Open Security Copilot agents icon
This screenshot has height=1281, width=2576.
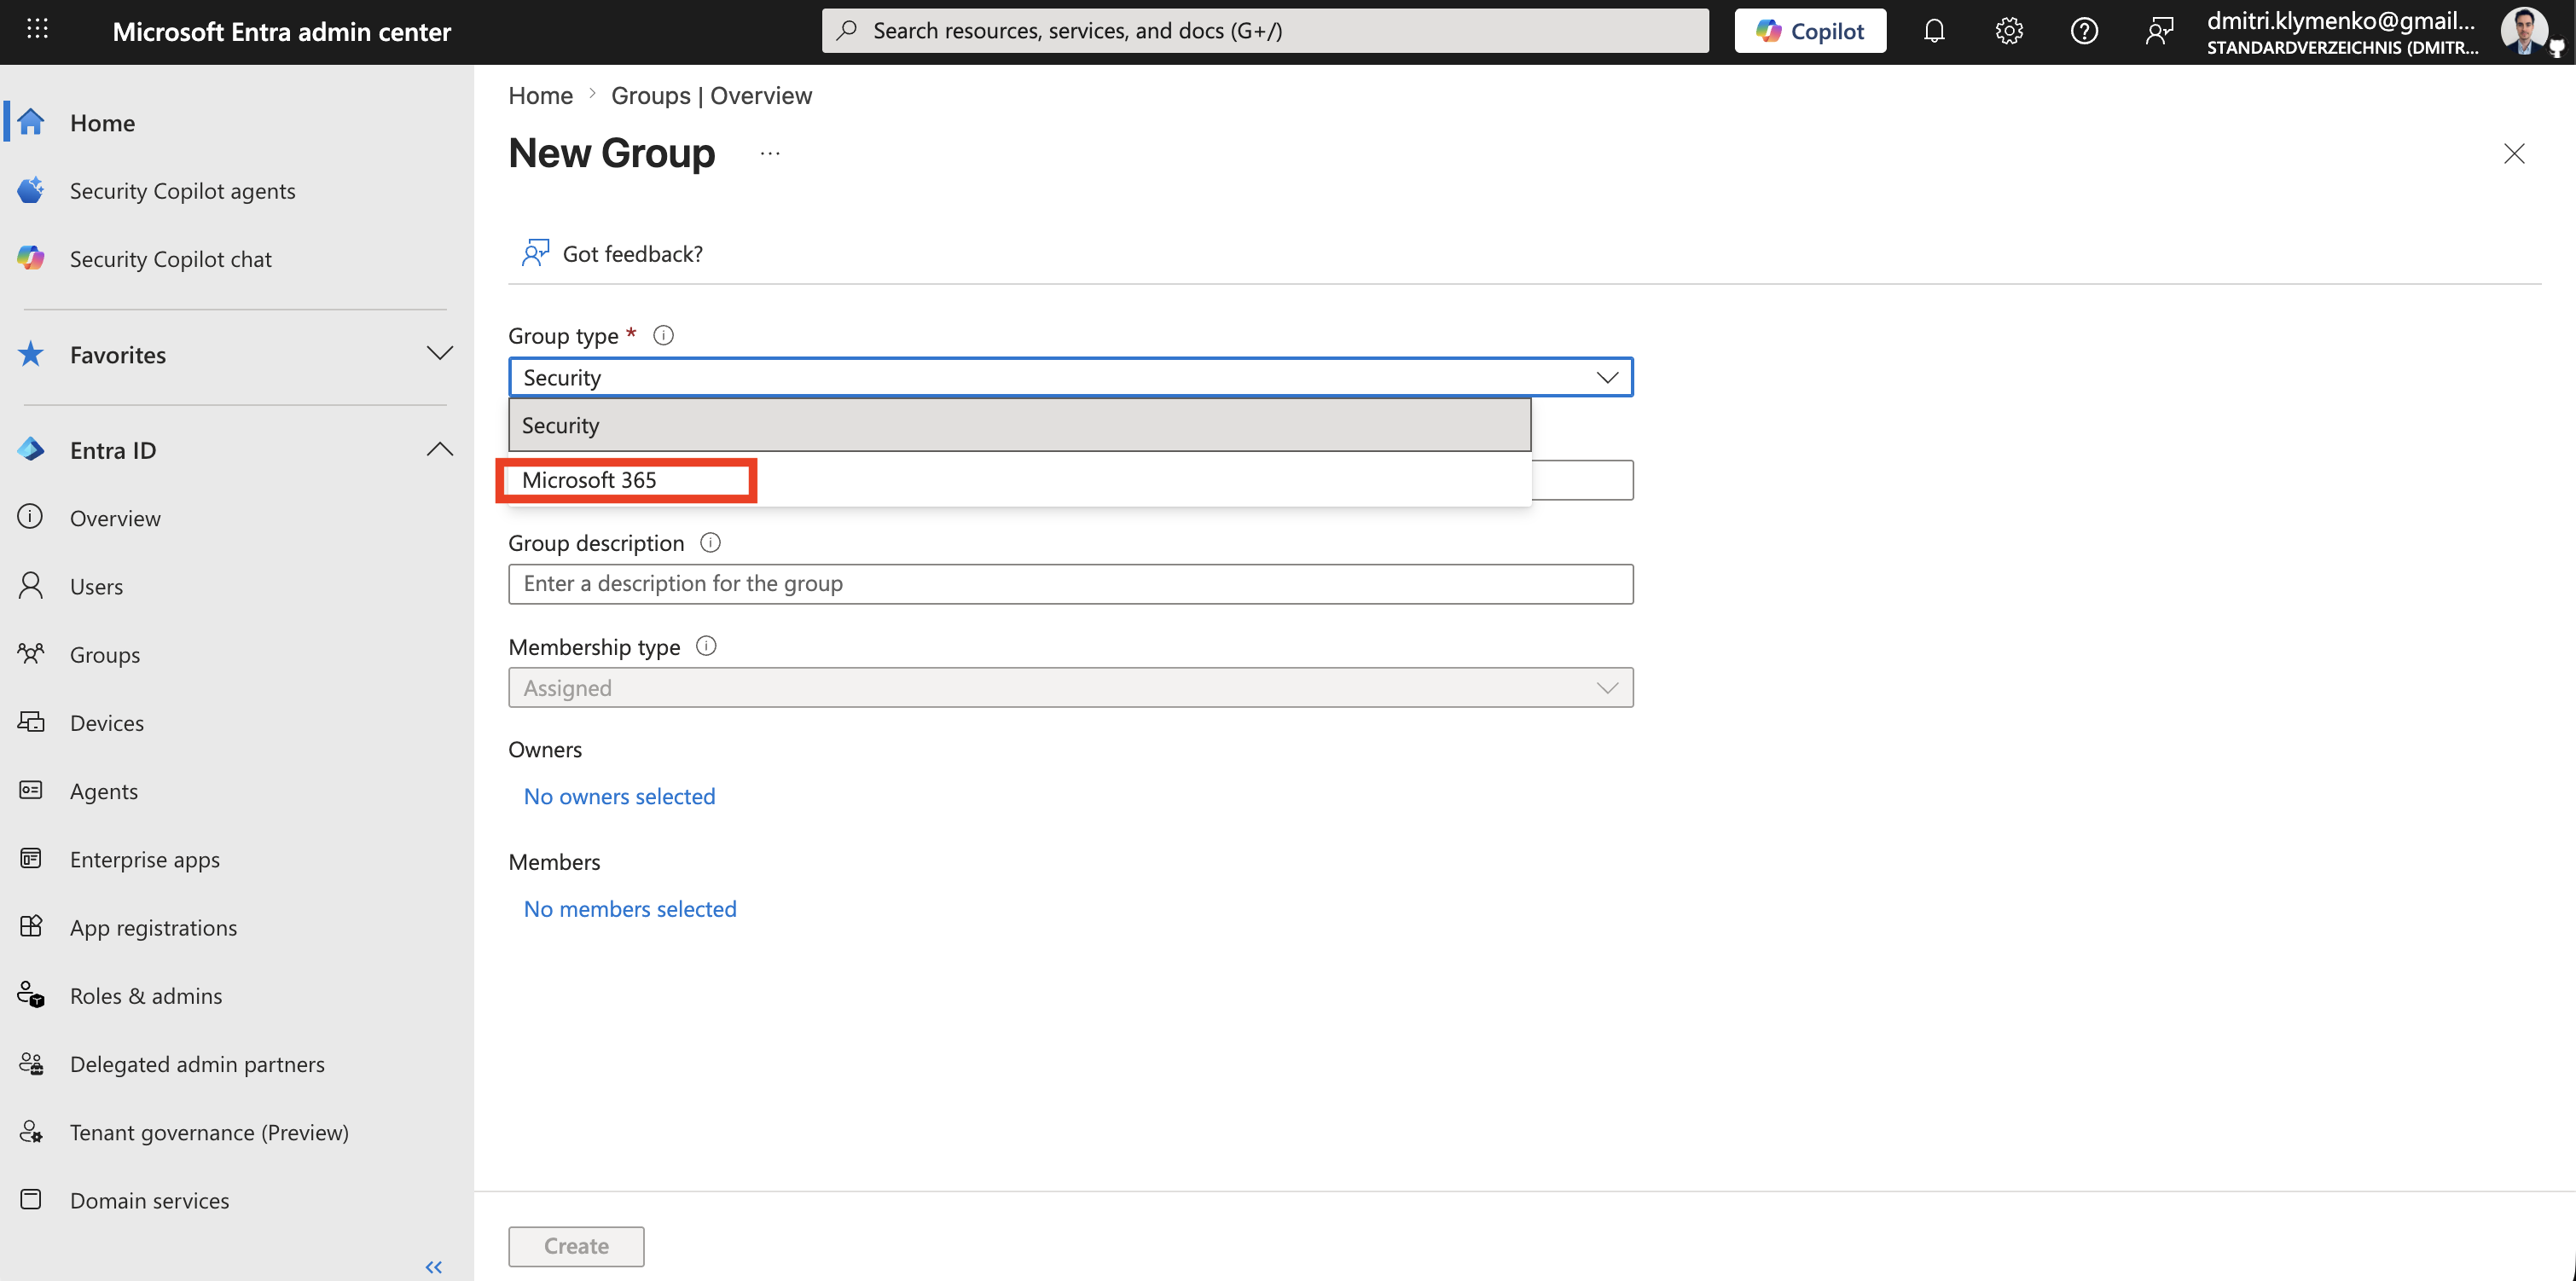click(x=31, y=190)
